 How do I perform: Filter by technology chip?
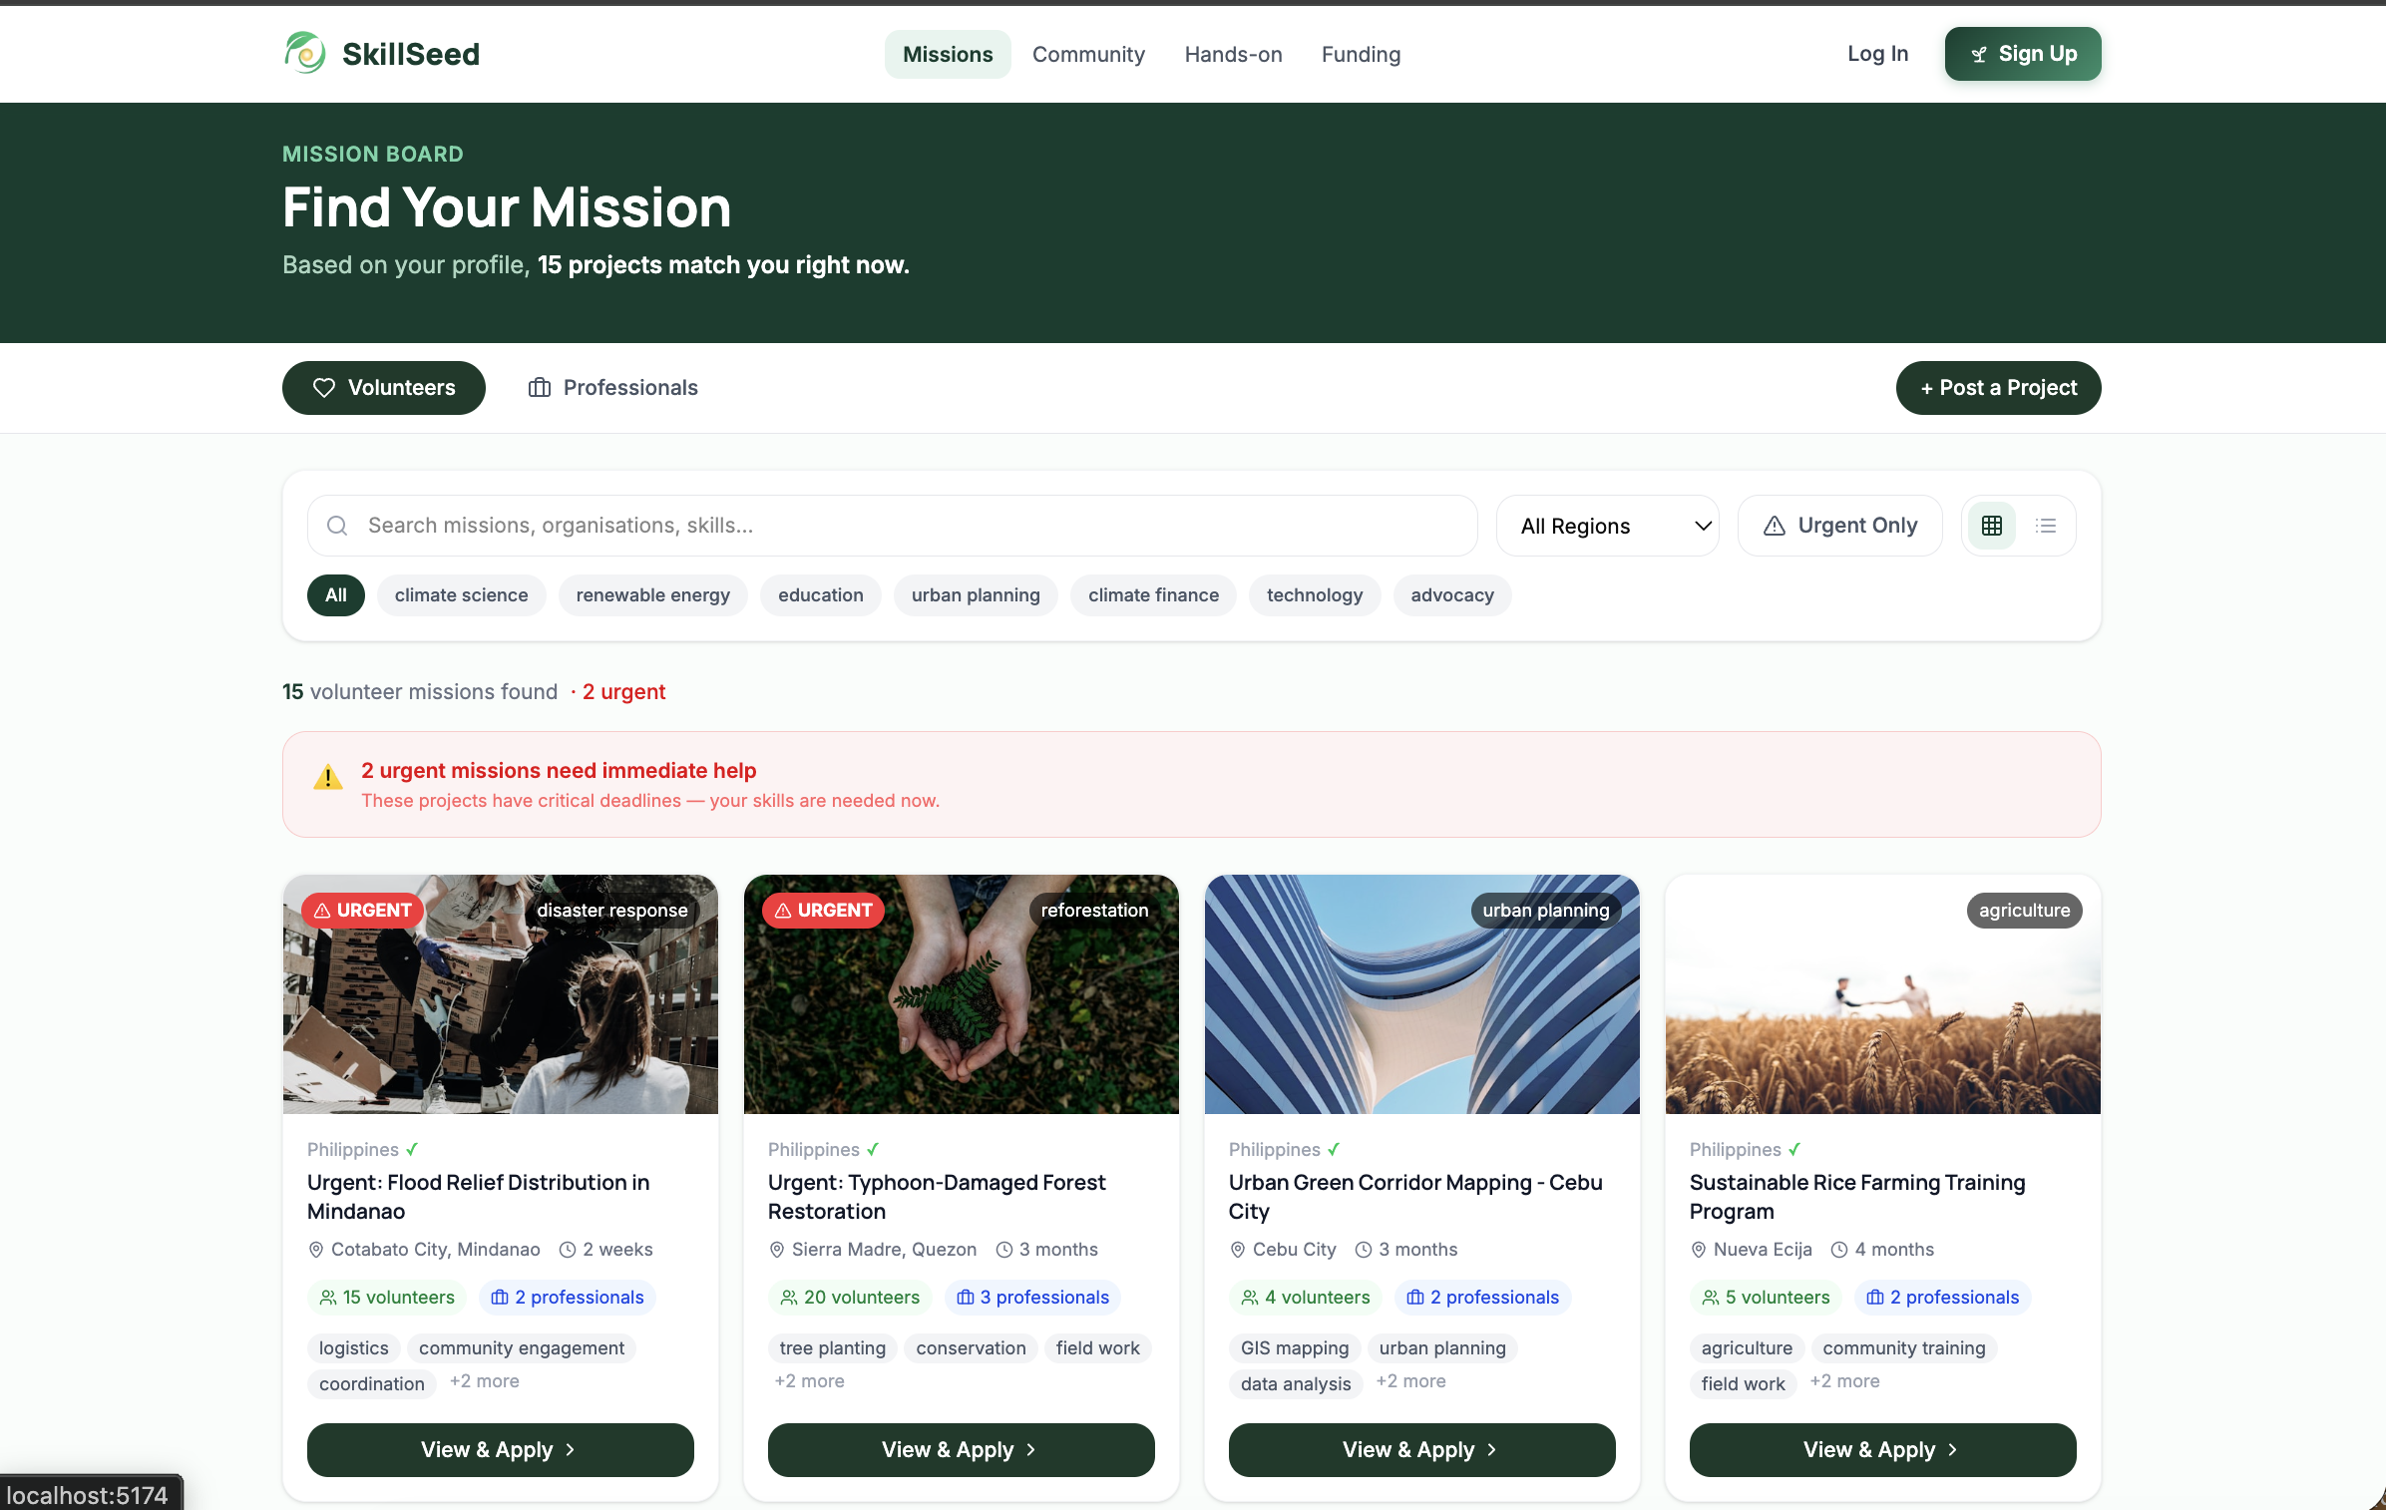coord(1315,595)
